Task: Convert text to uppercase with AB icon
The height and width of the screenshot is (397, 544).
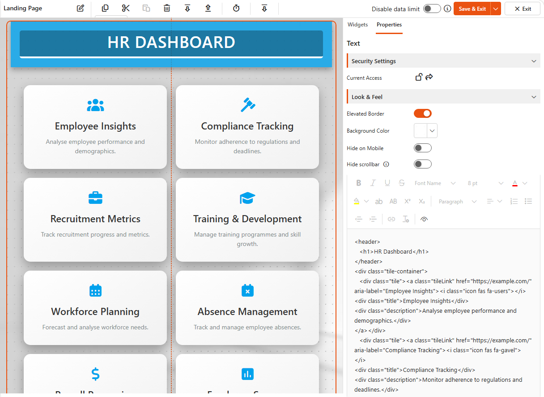Action: [x=393, y=201]
